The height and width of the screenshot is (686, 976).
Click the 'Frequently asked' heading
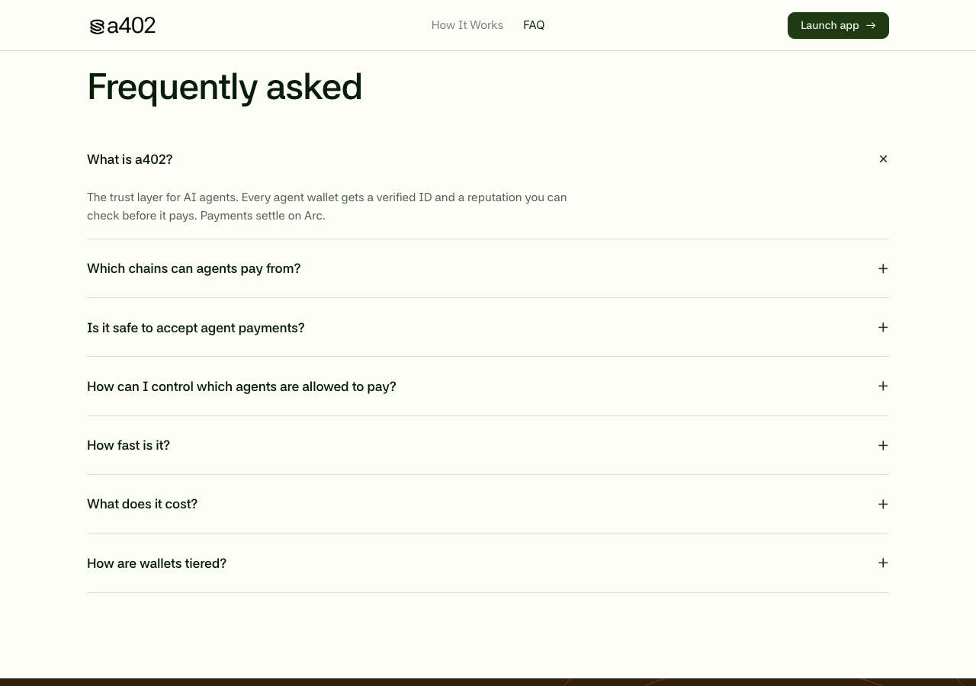click(x=224, y=87)
